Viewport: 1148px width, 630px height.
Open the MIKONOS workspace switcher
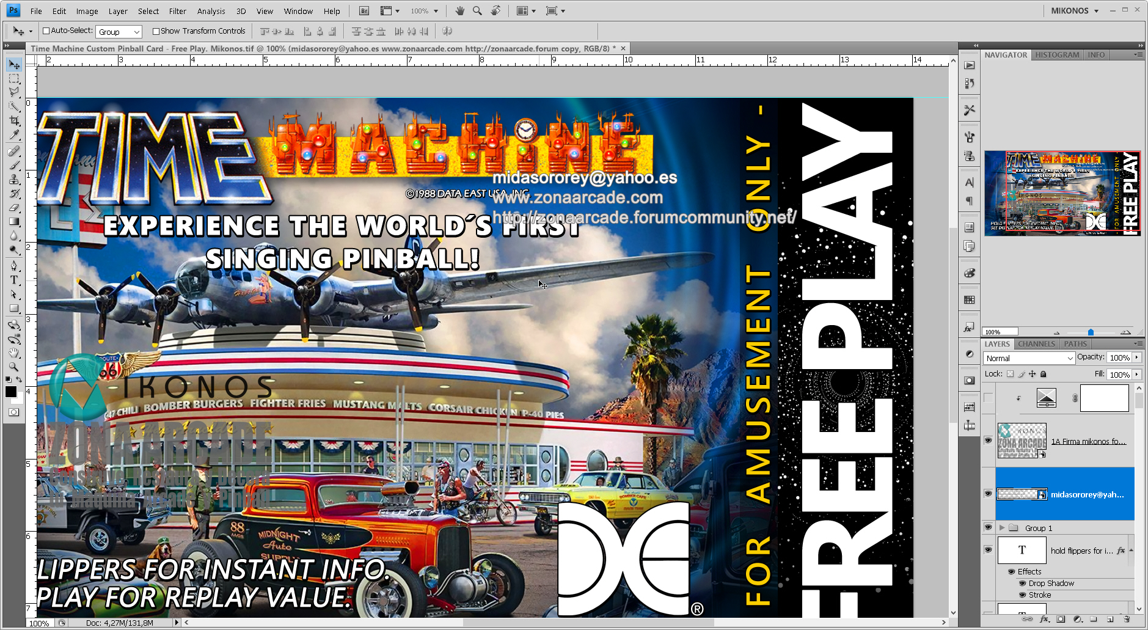pos(1075,11)
